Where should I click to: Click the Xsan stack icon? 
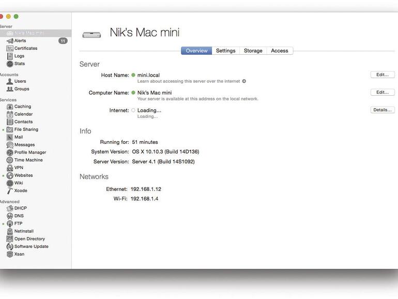[10, 254]
